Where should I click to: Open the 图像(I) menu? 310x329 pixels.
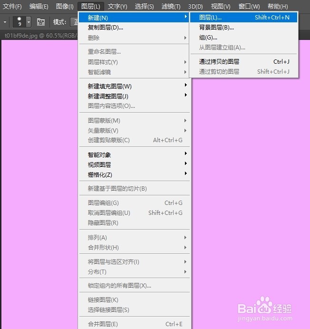(x=65, y=7)
